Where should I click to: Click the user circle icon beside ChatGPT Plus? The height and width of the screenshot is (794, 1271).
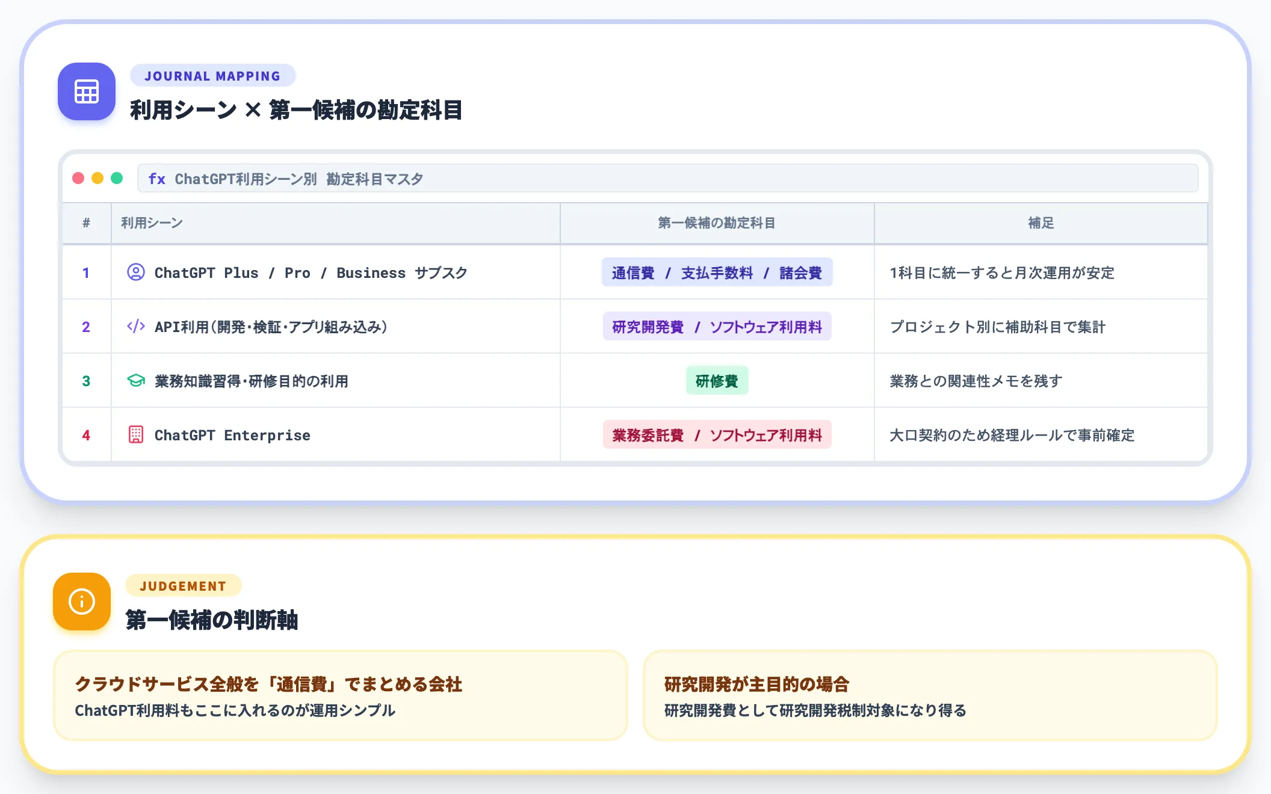[136, 272]
